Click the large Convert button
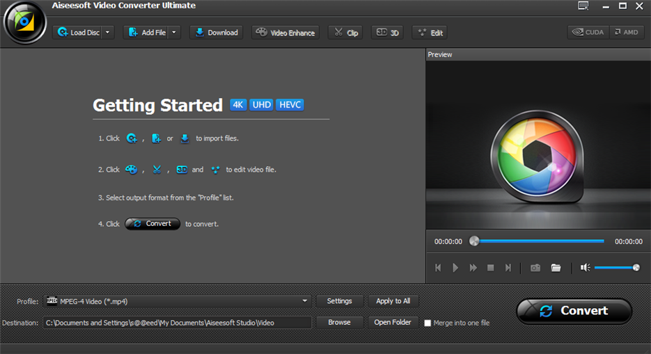Screen dimensions: 651x354 (574, 311)
